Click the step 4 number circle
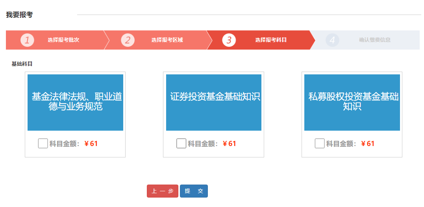 pyautogui.click(x=332, y=40)
